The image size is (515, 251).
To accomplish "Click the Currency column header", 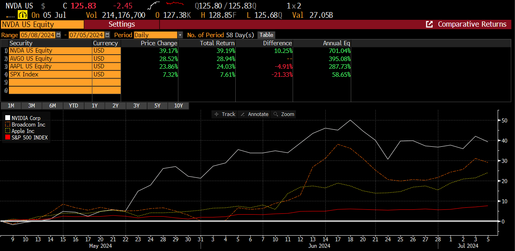I will 105,43.
